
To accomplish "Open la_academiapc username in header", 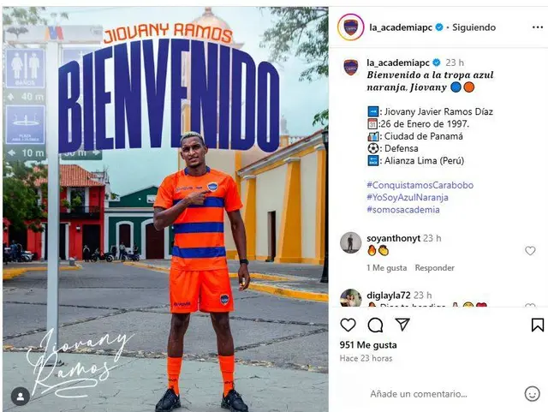I will (x=401, y=27).
